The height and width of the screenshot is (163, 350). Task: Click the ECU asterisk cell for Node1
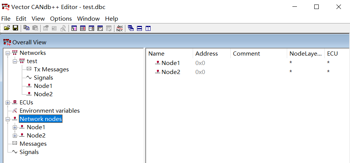point(328,63)
